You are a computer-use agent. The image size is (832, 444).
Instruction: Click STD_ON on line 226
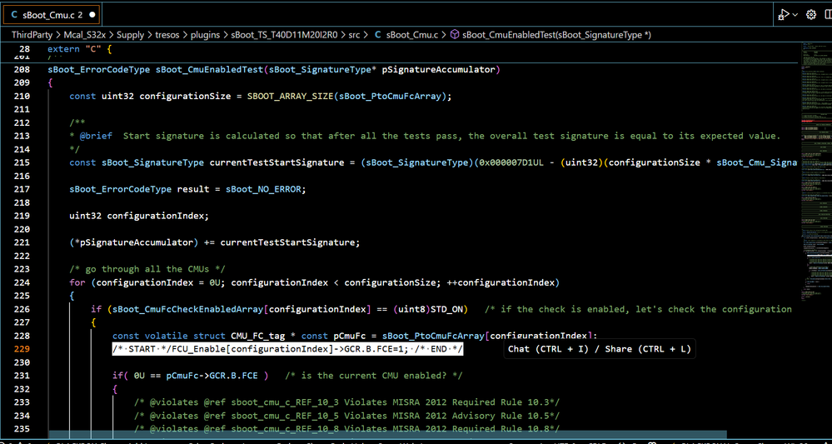point(446,309)
